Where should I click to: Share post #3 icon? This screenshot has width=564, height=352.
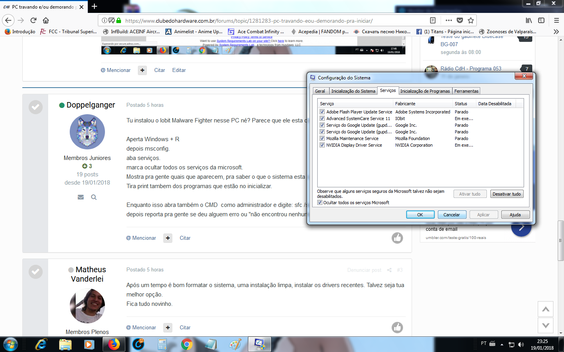pos(389,270)
